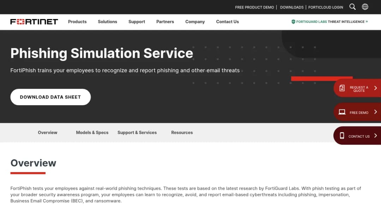Click the Contact Us phone icon
Screen dimensions: 381x214
tap(342, 136)
